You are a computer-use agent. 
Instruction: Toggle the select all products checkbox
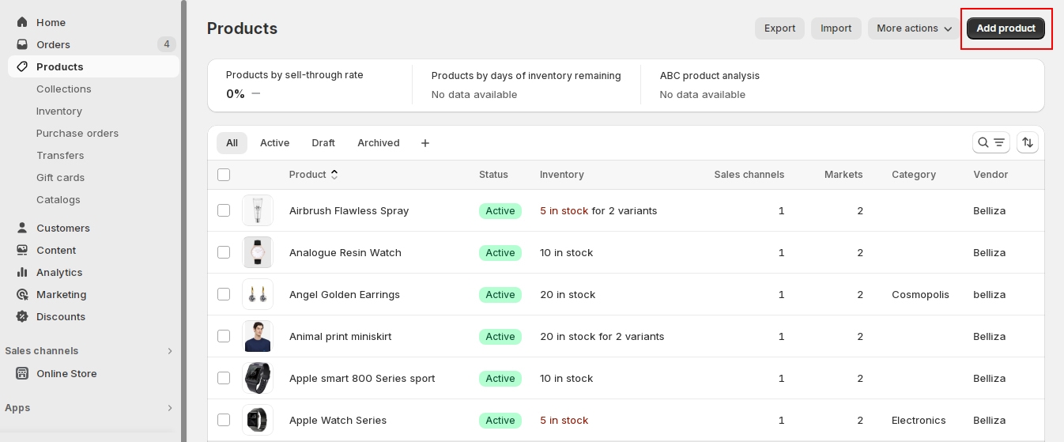224,175
